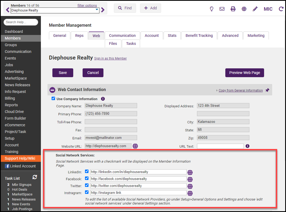Viewport: 286px width, 212px height.
Task: Click the pencil edit icon
Action: point(255,9)
